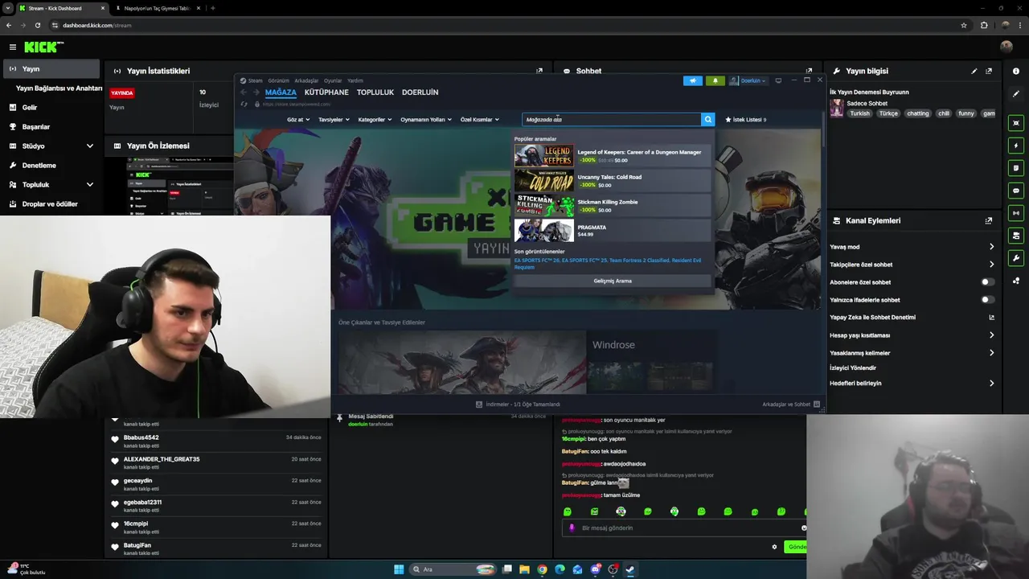Open Steam's Oyunlar menu

pyautogui.click(x=333, y=80)
